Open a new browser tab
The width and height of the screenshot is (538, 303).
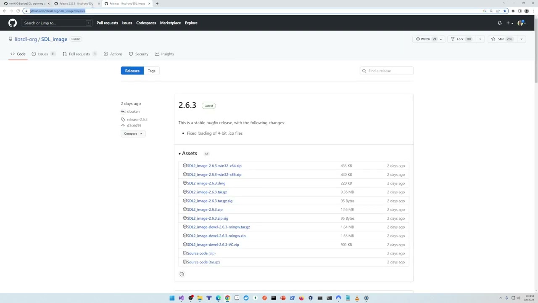(157, 3)
